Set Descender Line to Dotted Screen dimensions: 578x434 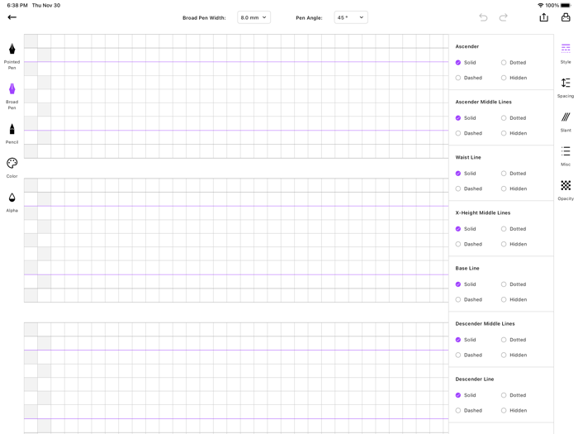[x=514, y=395]
